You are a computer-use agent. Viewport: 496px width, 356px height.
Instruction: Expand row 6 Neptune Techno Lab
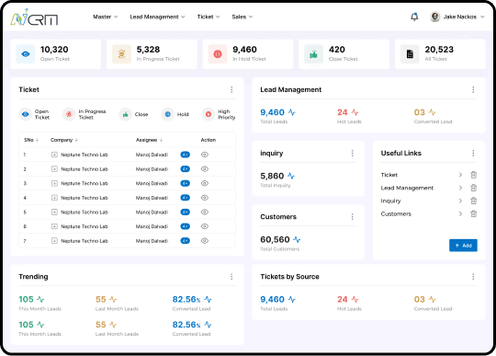point(54,226)
